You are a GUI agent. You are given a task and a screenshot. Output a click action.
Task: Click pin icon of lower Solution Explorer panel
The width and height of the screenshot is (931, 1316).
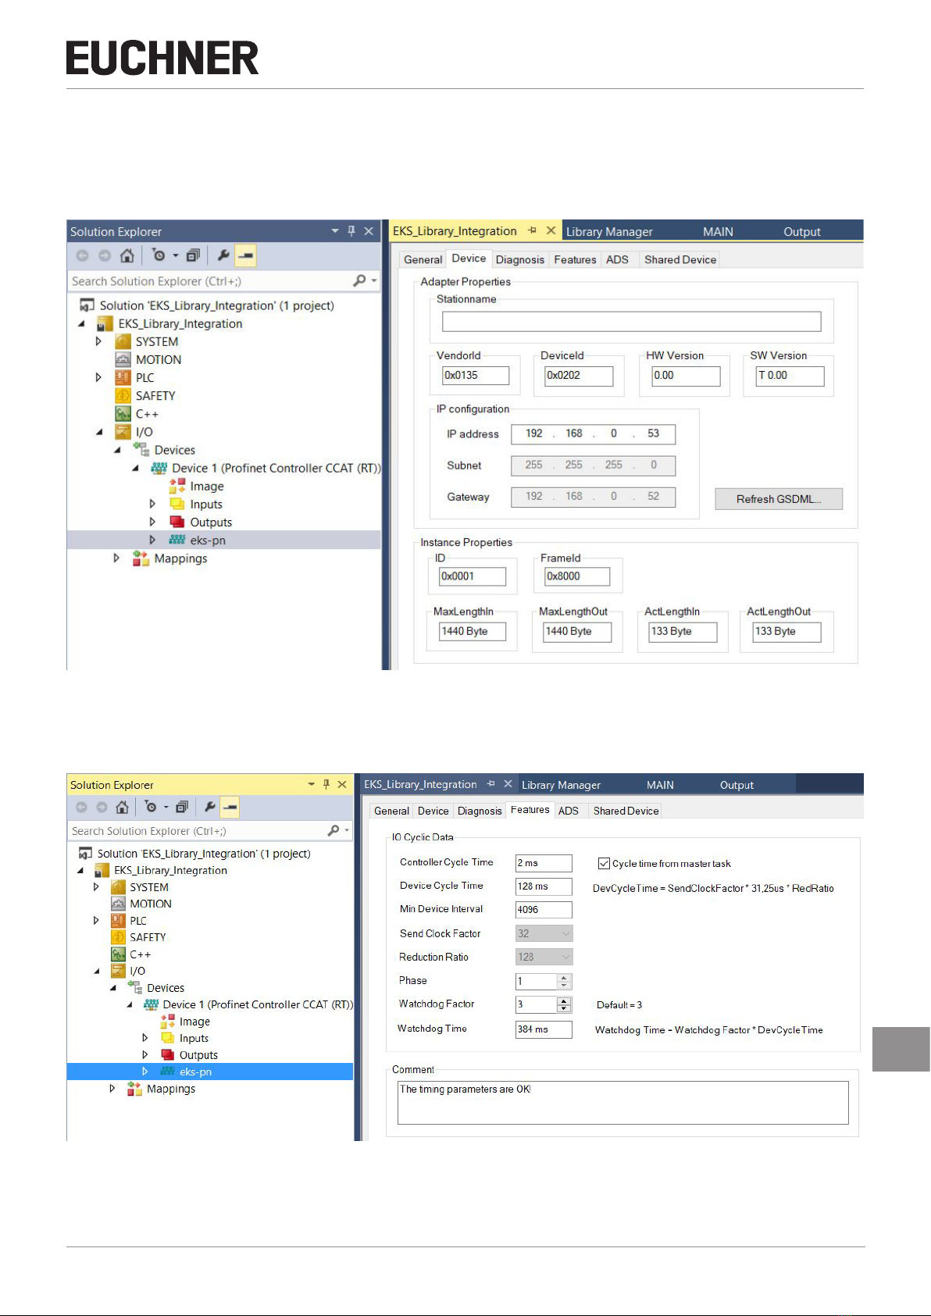(x=326, y=784)
